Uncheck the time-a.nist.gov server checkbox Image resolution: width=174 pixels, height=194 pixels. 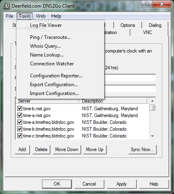click(20, 115)
